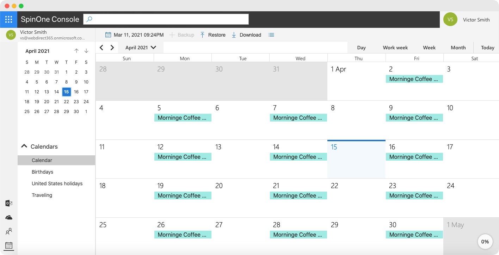This screenshot has height=255, width=499.
Task: Go to next month with right chevron
Action: 112,48
